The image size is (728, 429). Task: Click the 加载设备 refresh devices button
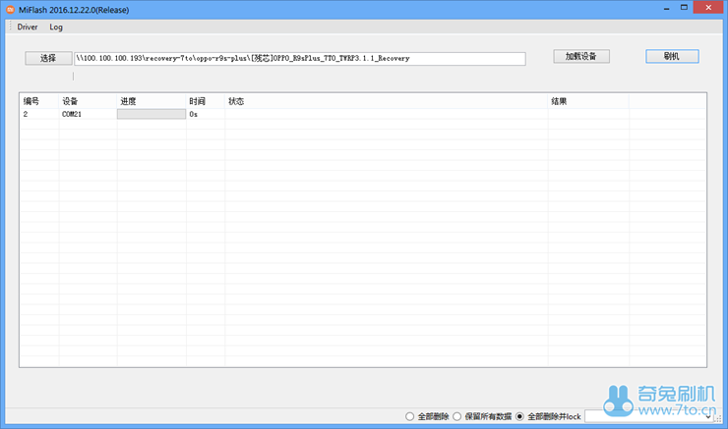[581, 57]
